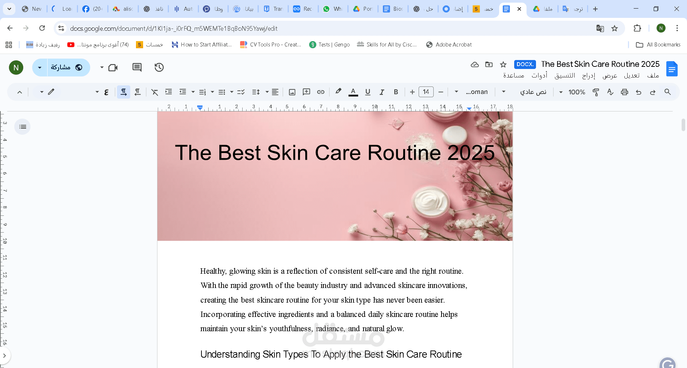Click the vertical scrollbar thumb
The height and width of the screenshot is (368, 687).
[x=683, y=125]
